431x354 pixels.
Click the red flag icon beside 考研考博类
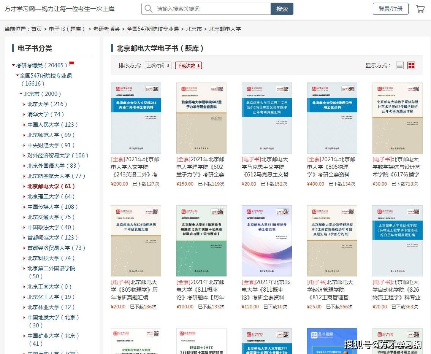click(x=71, y=63)
